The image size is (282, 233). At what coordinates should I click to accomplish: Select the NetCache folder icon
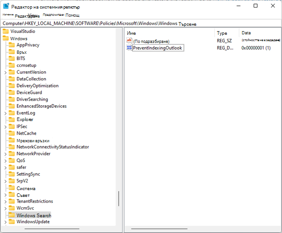point(12,133)
